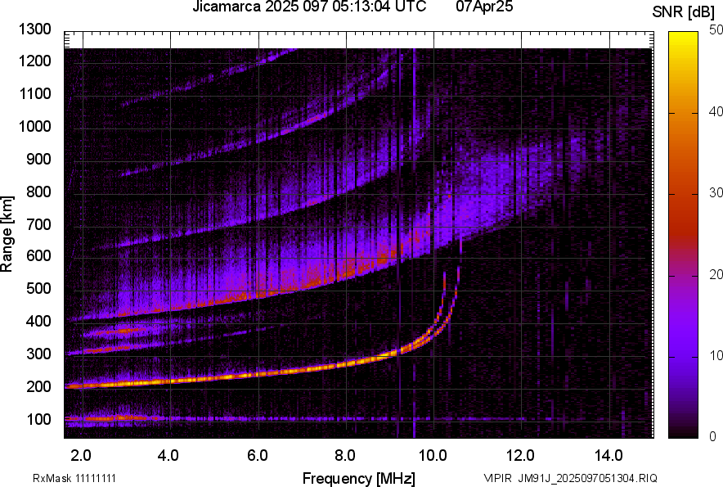Click the range tick label "1200"
Viewport: 723px width, 487px height.
[x=34, y=61]
